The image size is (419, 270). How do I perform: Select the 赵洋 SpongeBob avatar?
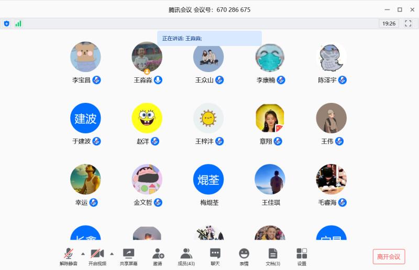point(147,118)
